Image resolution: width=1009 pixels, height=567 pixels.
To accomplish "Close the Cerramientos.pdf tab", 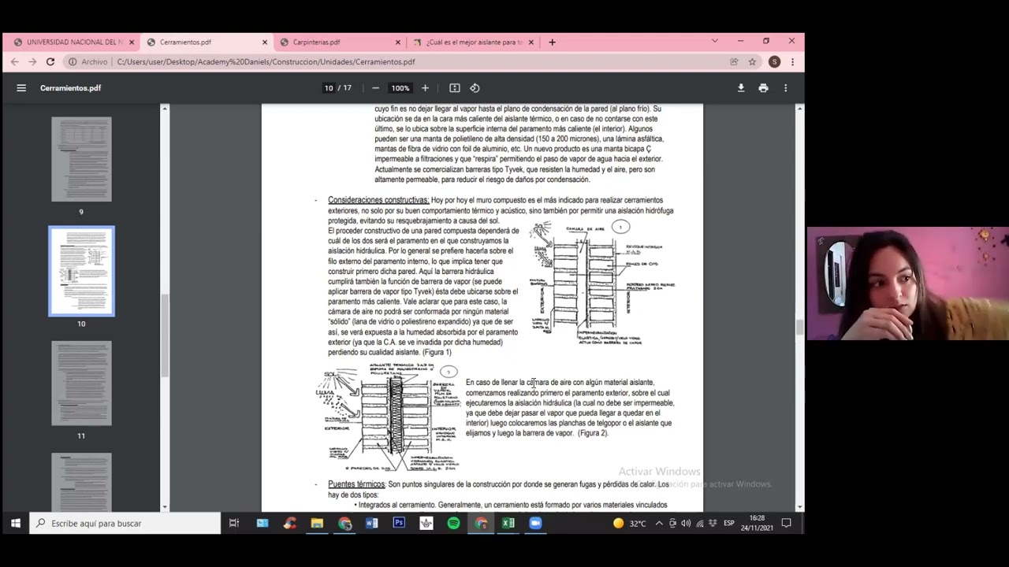I will 265,42.
